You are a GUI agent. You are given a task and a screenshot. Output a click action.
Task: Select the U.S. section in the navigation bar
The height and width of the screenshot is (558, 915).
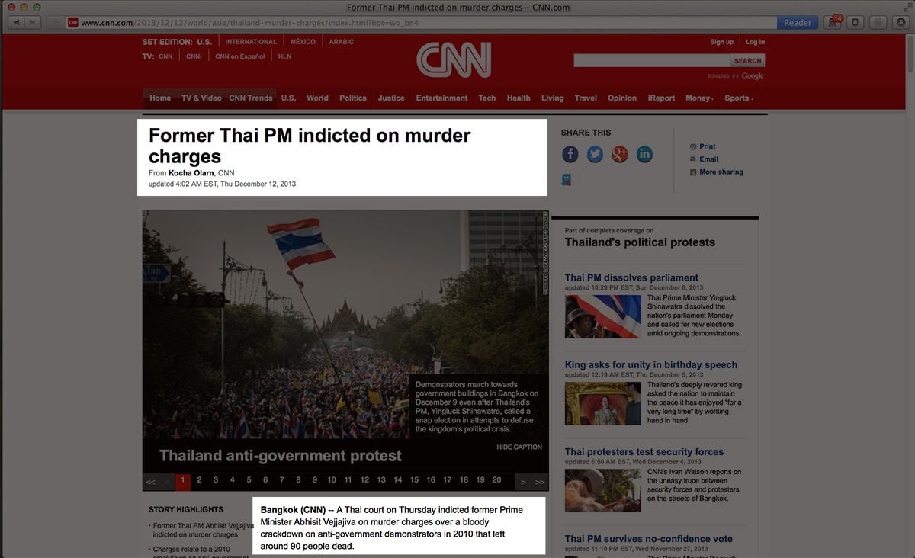click(288, 98)
